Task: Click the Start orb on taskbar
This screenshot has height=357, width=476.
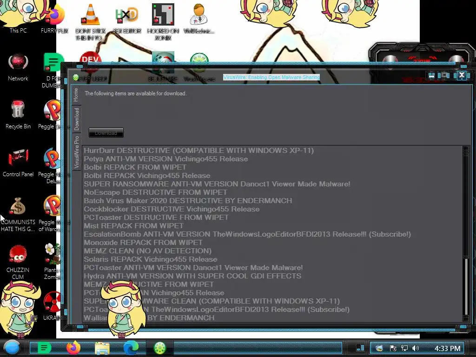Action: point(12,348)
